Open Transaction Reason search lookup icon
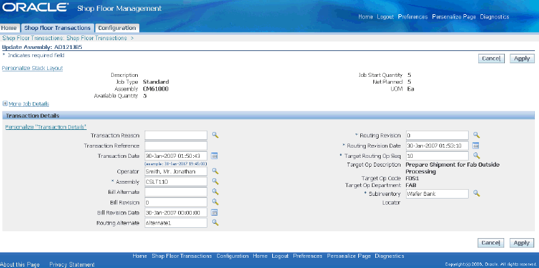 [215, 135]
